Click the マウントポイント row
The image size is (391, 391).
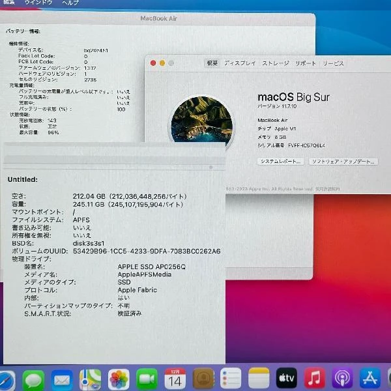click(x=44, y=212)
